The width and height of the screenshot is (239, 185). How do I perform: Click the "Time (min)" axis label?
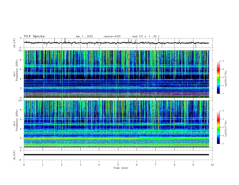click(x=121, y=168)
